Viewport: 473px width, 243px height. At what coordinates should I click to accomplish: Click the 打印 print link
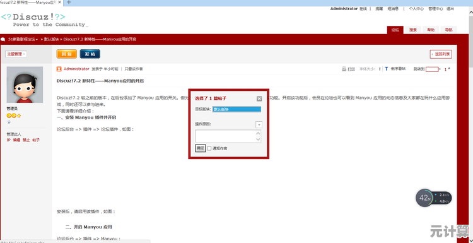351,69
